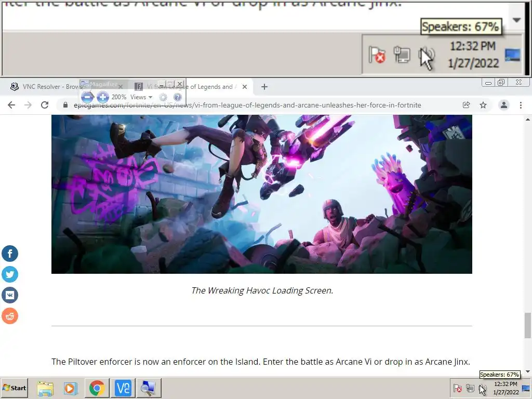Click the Action Center flag tray icon
The width and height of the screenshot is (532, 399).
(x=457, y=388)
